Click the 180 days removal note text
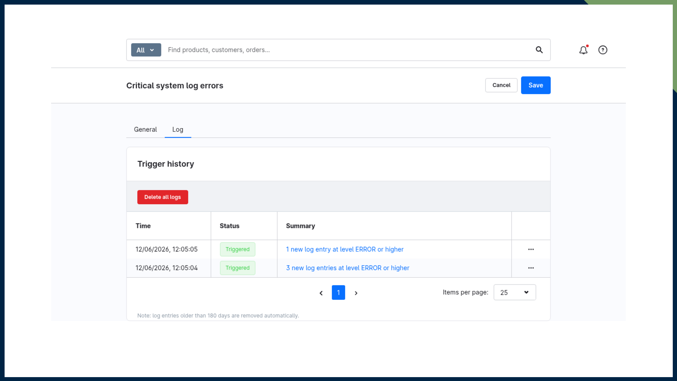This screenshot has height=381, width=677. click(x=218, y=316)
